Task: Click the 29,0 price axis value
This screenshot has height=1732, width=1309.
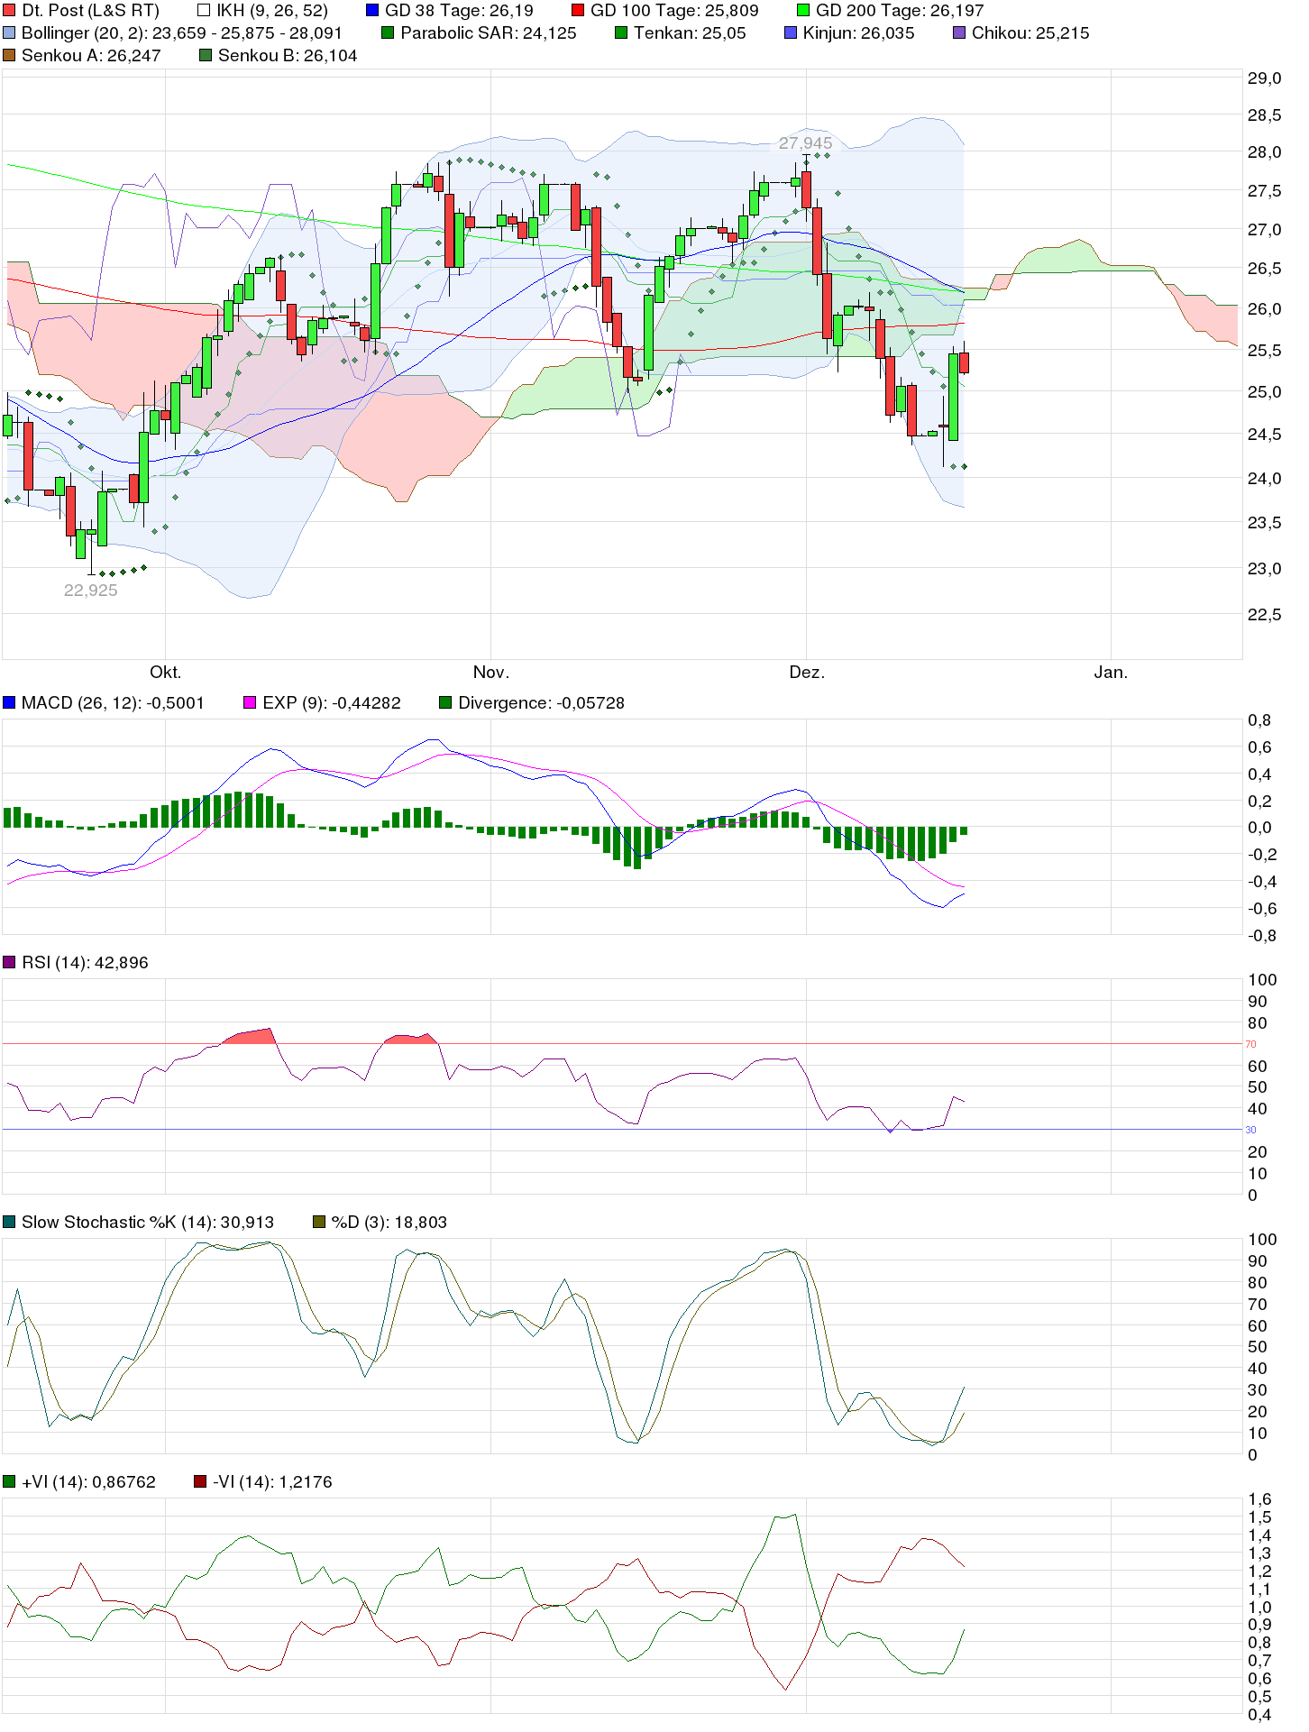Action: [1264, 78]
